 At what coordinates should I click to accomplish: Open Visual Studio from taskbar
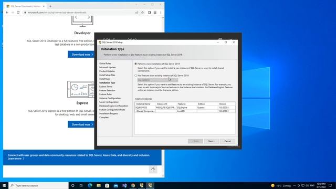(x=124, y=185)
